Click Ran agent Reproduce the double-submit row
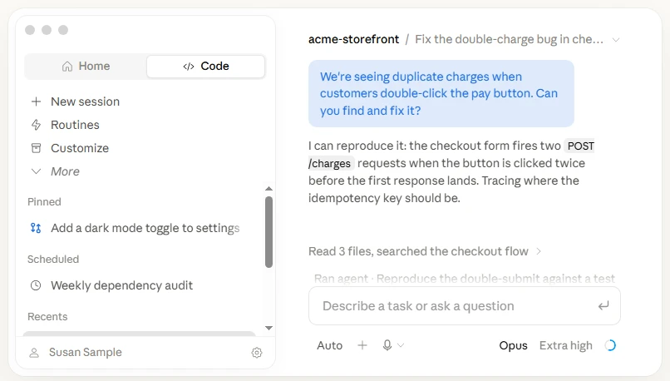This screenshot has height=381, width=670. coord(465,279)
